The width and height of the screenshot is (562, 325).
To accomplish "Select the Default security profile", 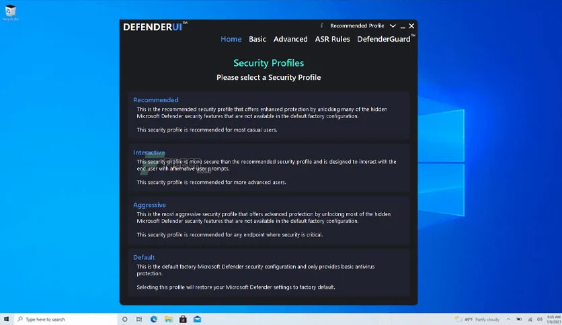I will [x=269, y=273].
